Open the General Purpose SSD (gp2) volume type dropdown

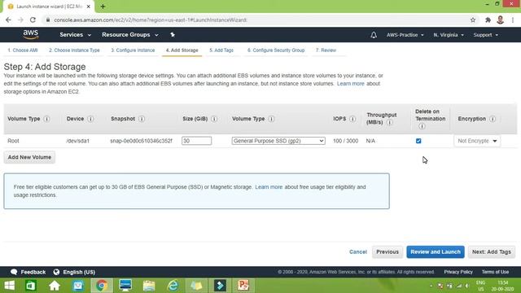click(x=278, y=141)
